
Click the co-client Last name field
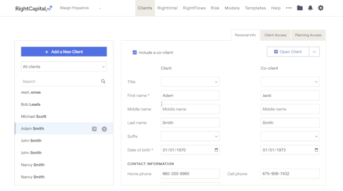pos(290,123)
